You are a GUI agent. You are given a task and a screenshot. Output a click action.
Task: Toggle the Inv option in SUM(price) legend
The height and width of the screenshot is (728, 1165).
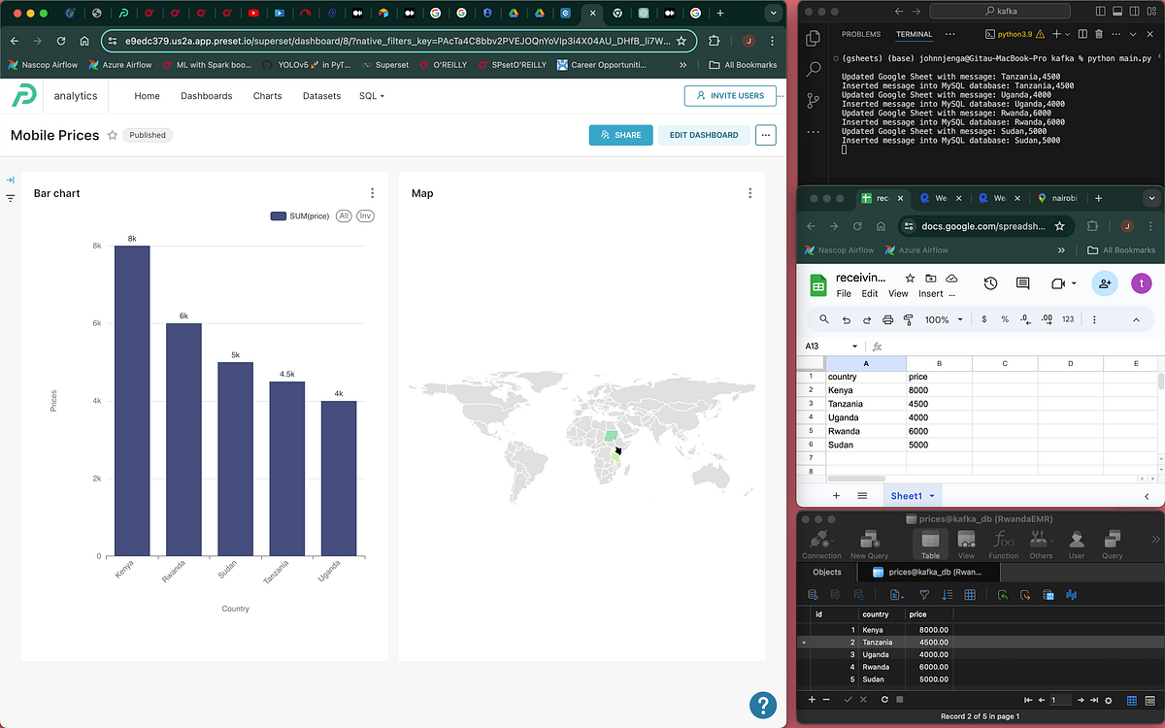[365, 215]
